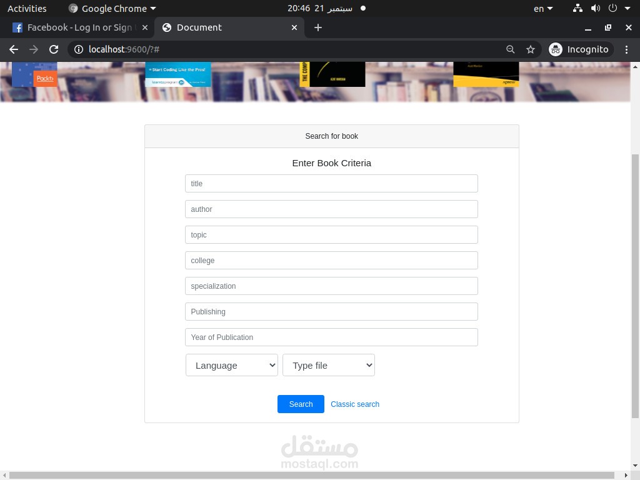640x480 pixels.
Task: Open the Activities overview
Action: [x=27, y=8]
